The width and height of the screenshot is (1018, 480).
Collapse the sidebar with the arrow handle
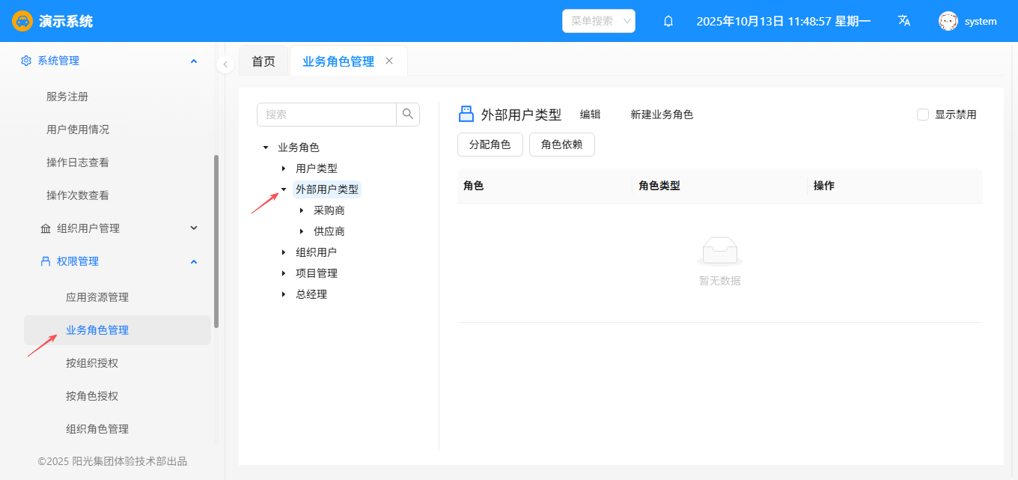pos(225,64)
